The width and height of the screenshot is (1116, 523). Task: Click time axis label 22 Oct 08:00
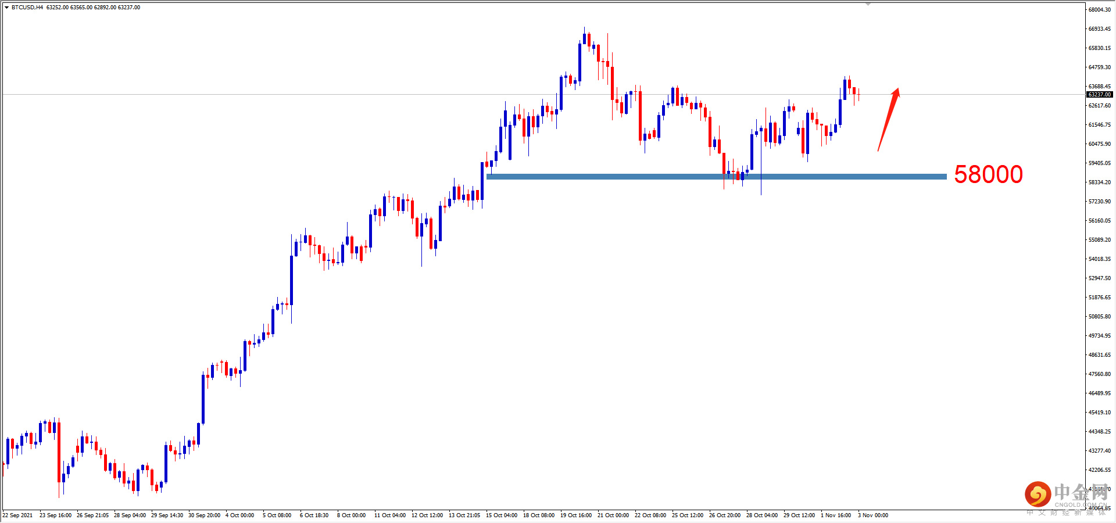[x=650, y=515]
